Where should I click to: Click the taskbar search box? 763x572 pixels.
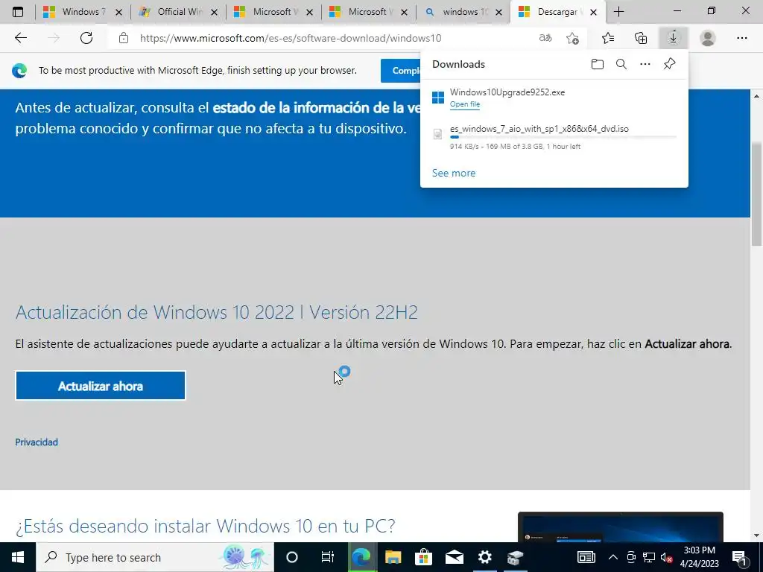click(155, 557)
